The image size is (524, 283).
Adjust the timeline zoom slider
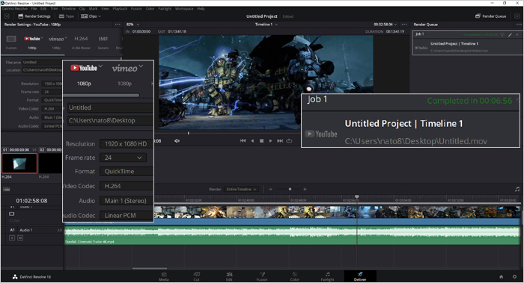[x=290, y=190]
